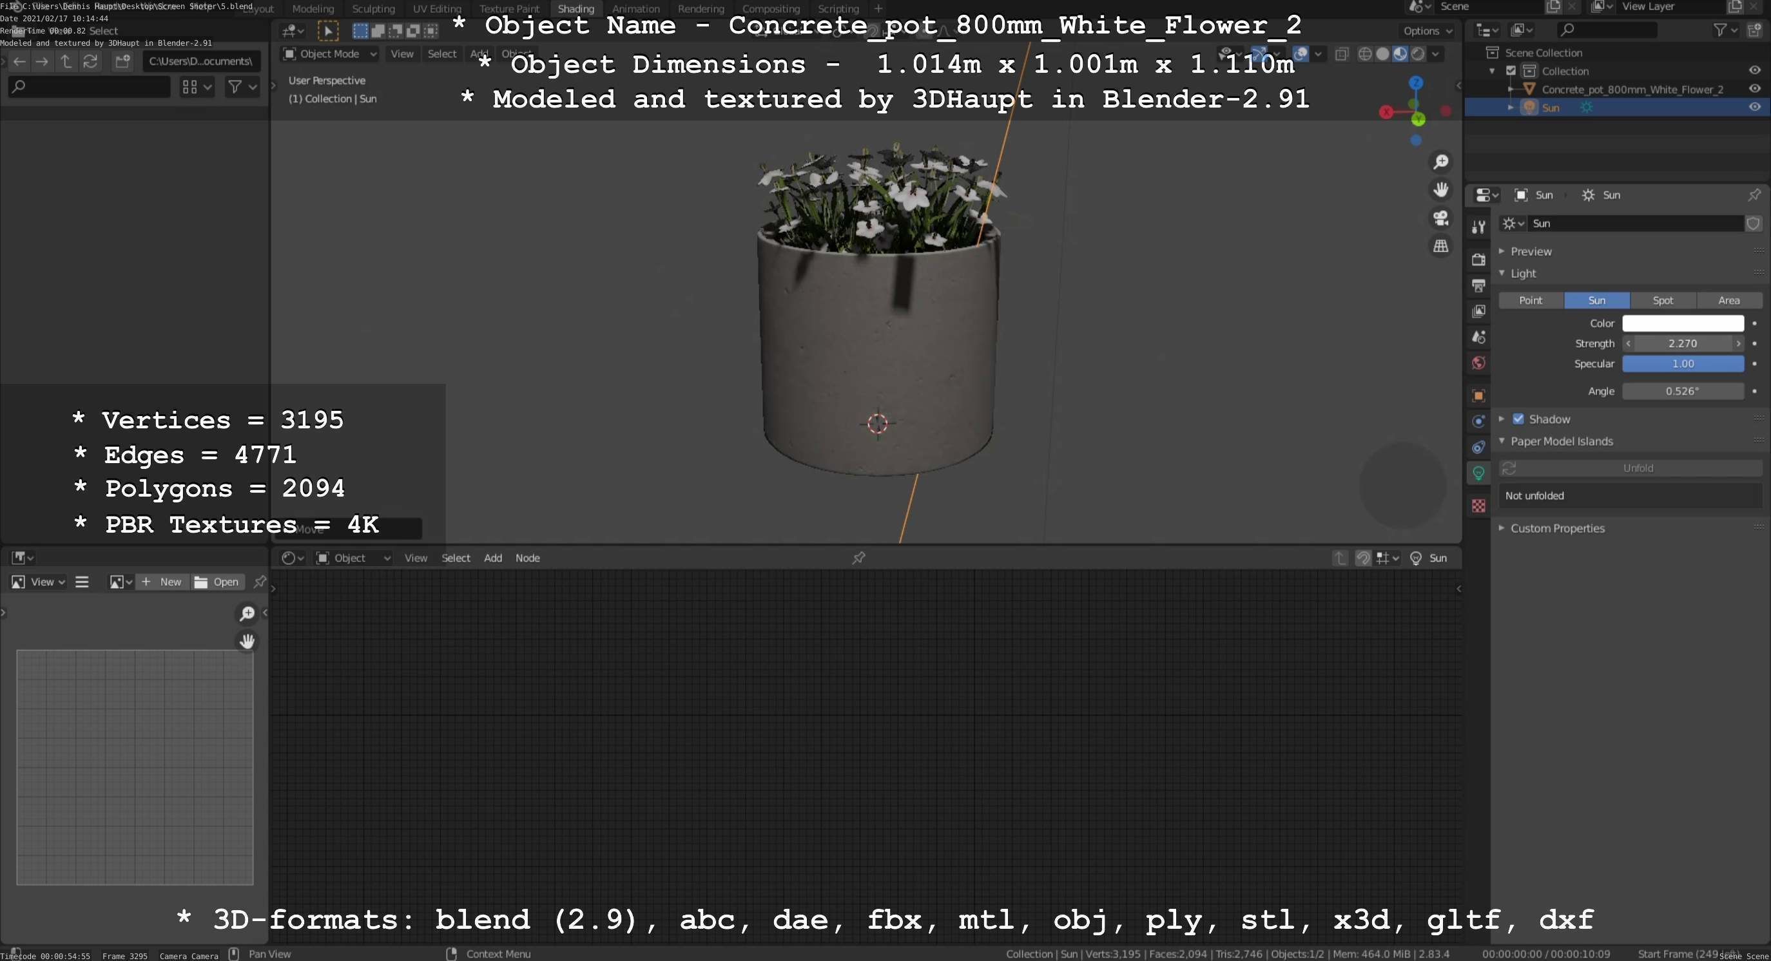Image resolution: width=1771 pixels, height=961 pixels.
Task: Expand the Custom Properties panel
Action: tap(1557, 528)
